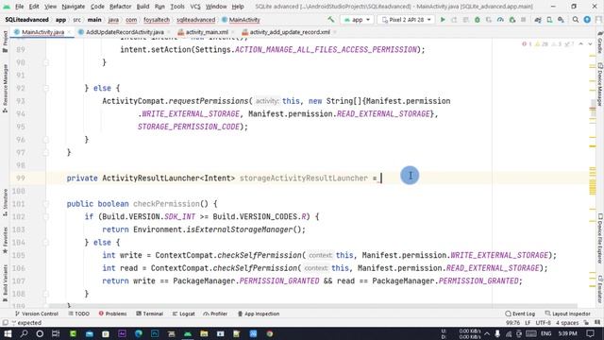The height and width of the screenshot is (340, 604).
Task: Open the Tools menu
Action: point(177,7)
